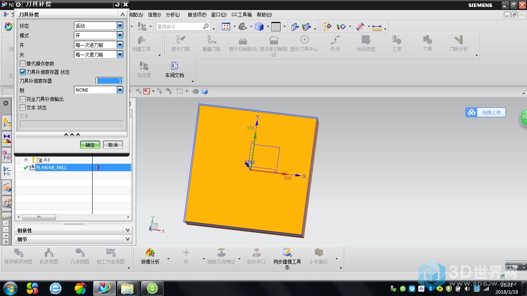Open the 窗口 menu
Screen dimensions: 527x296
tap(219, 15)
